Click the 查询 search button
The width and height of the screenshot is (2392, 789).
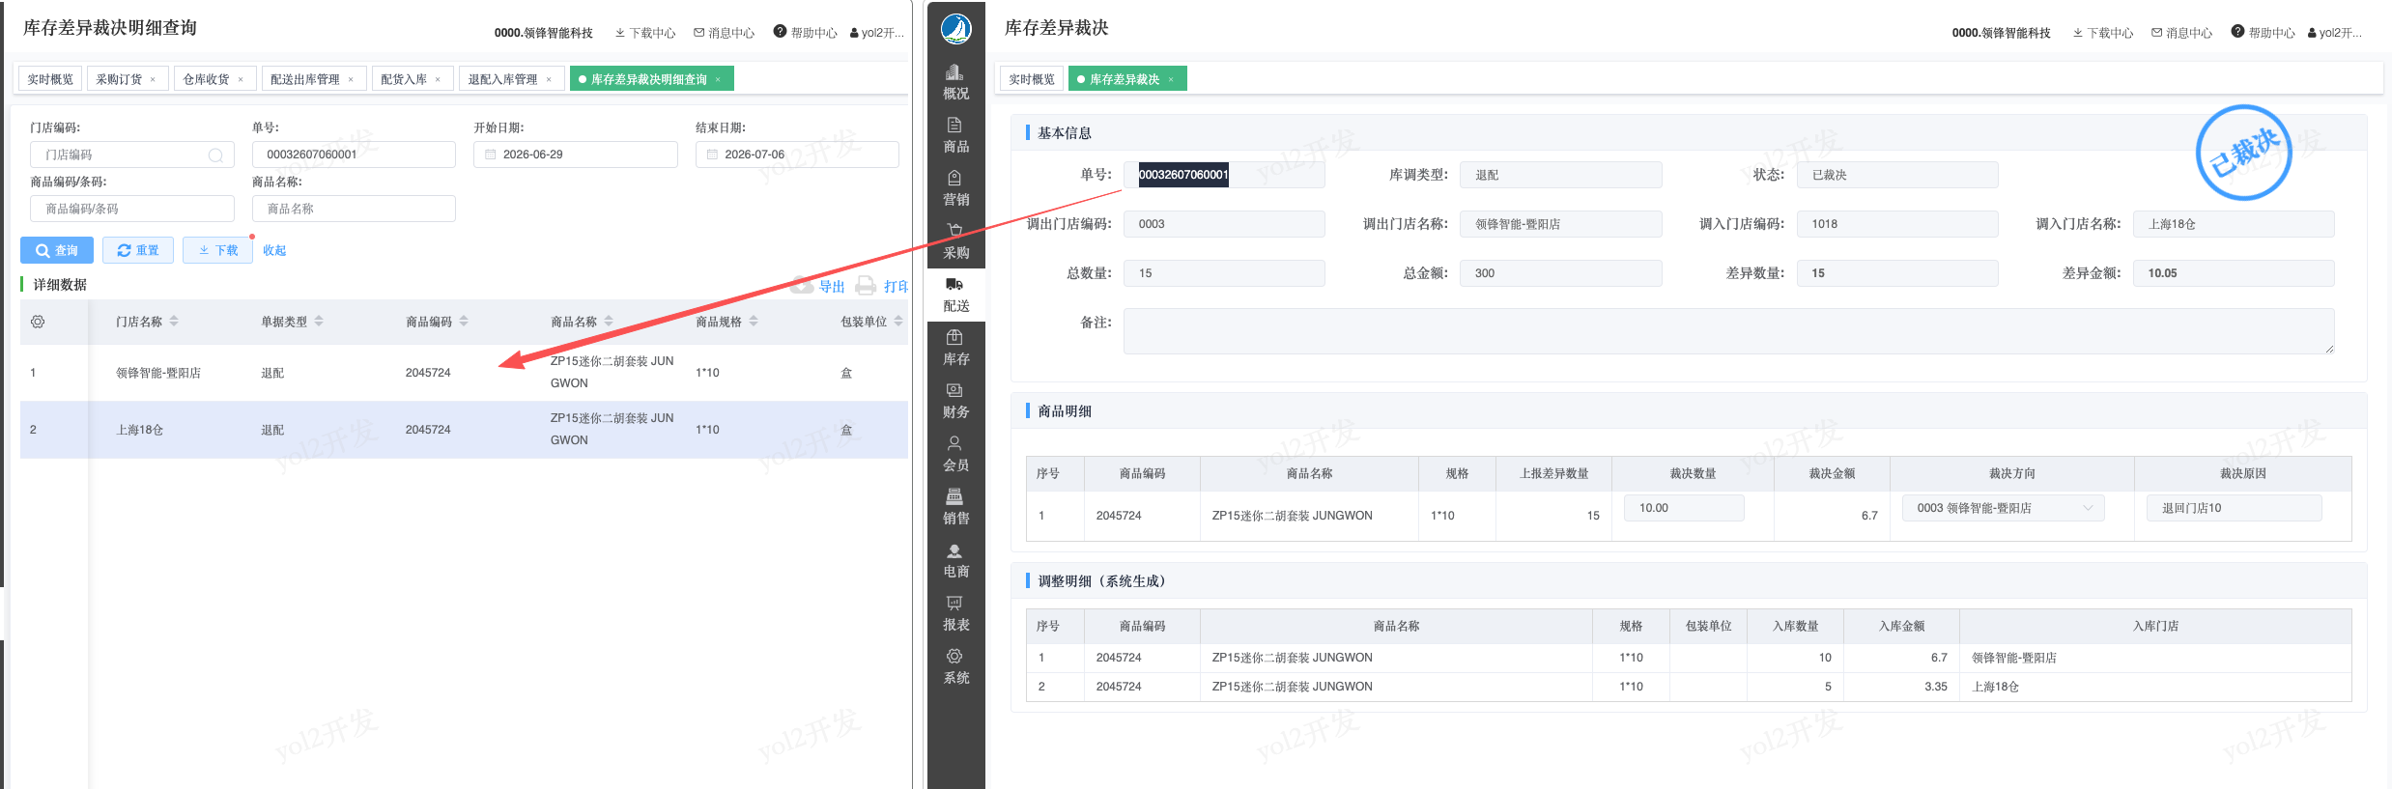57,250
